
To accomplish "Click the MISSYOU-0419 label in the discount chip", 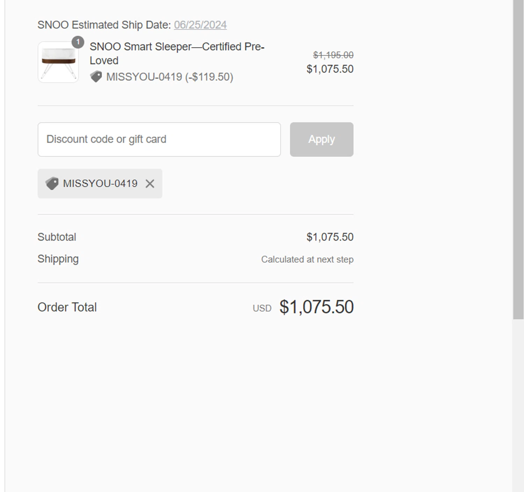I will click(x=100, y=184).
